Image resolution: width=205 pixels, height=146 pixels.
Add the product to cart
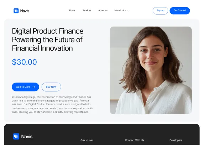click(25, 87)
